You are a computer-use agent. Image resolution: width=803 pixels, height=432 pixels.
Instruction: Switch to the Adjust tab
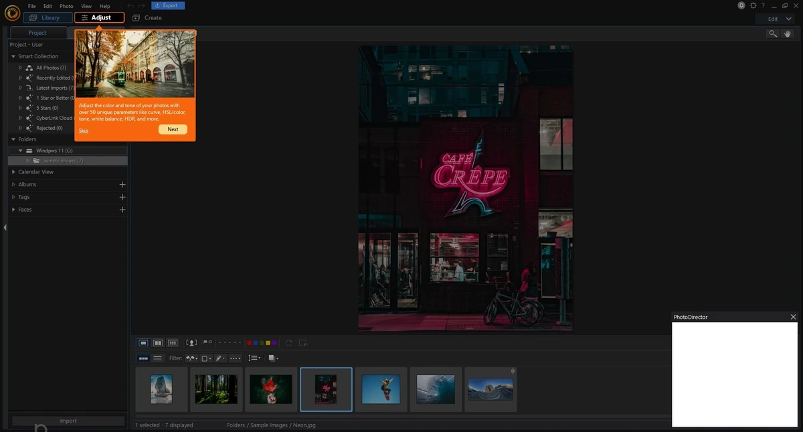99,17
